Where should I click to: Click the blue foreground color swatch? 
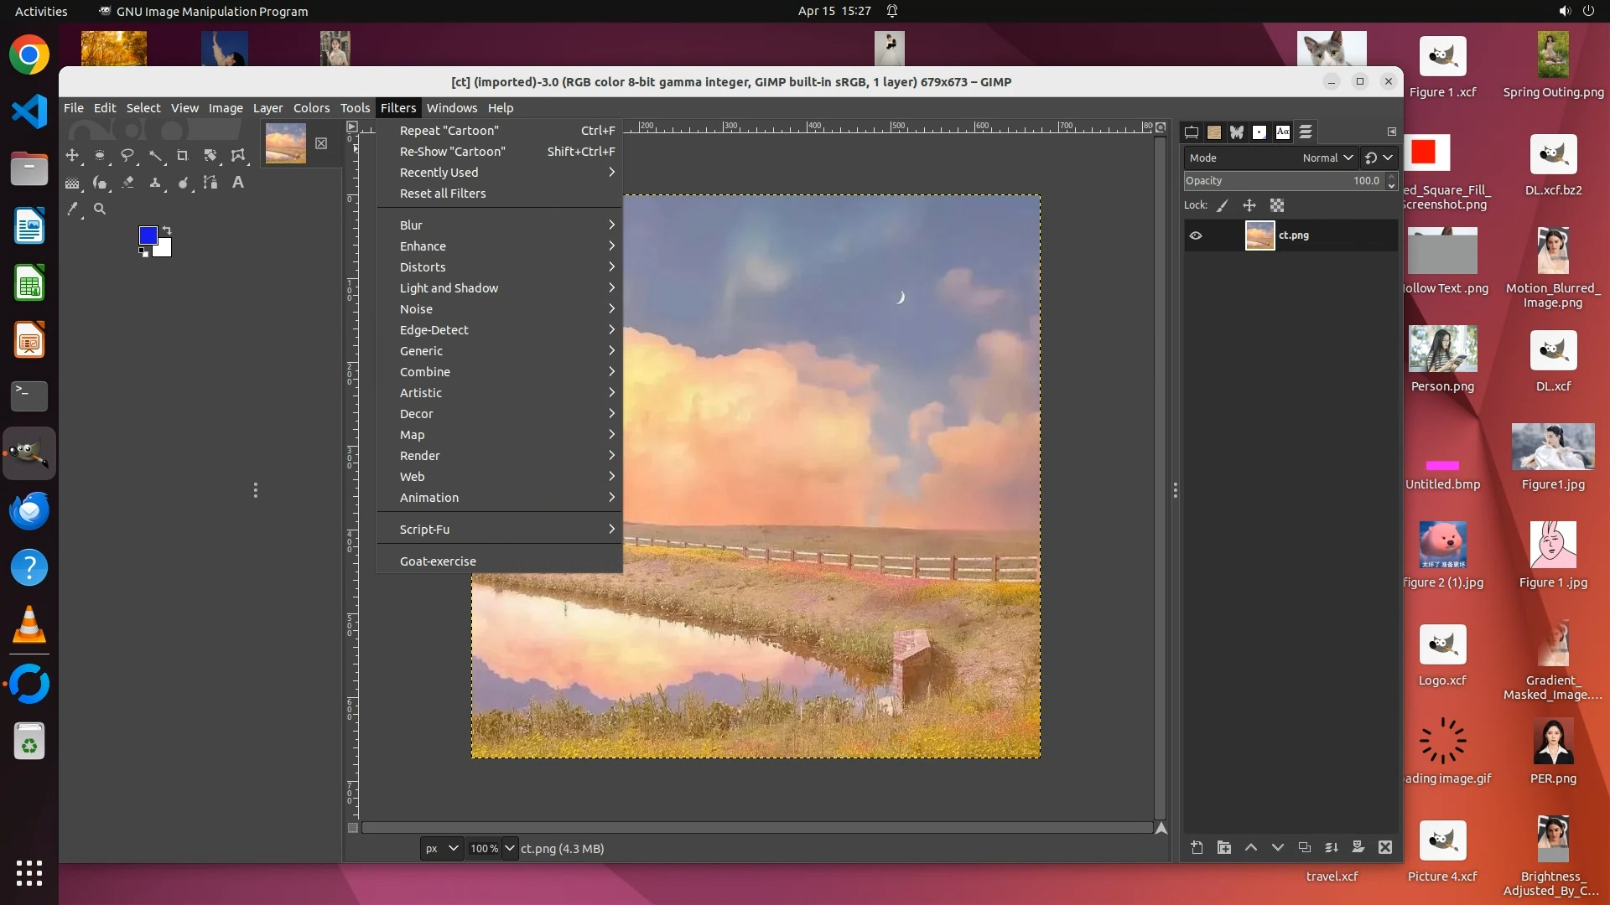pyautogui.click(x=148, y=235)
